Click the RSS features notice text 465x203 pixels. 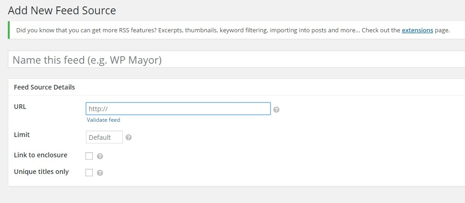coord(185,30)
